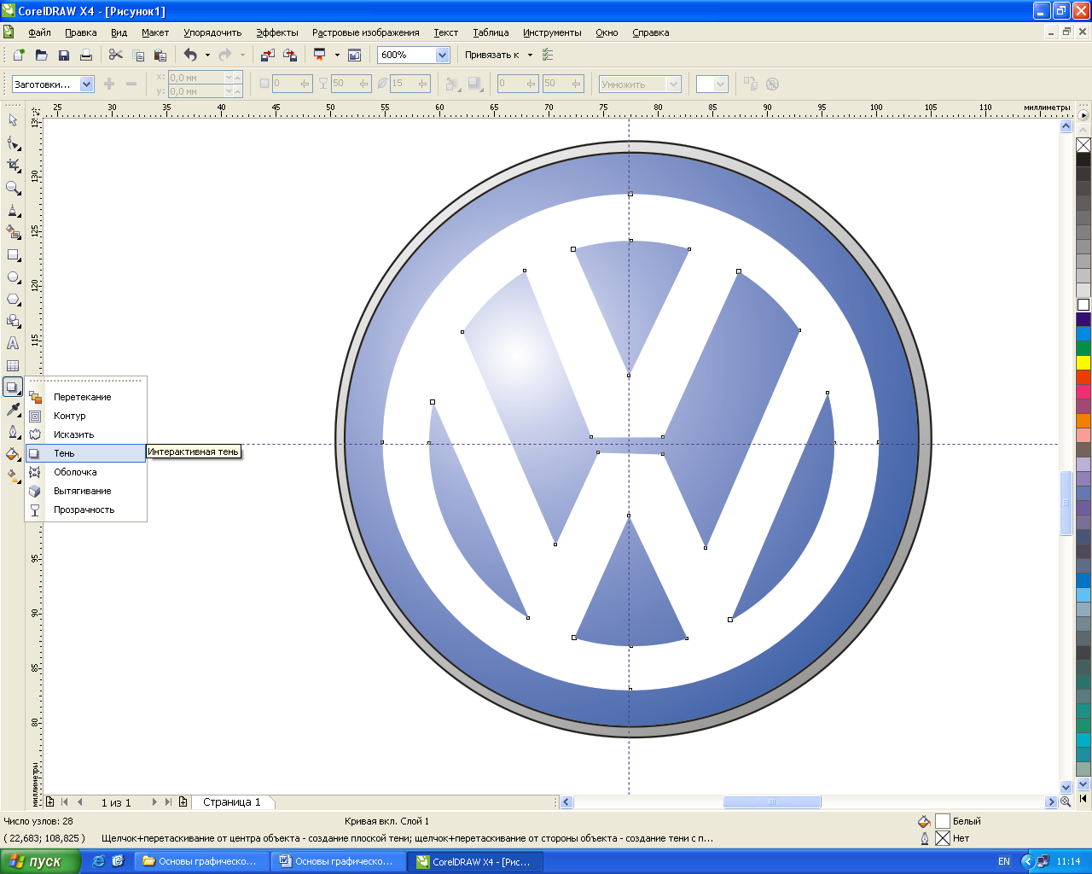Choose 'Оболочка' from the flyout
Viewport: 1092px width, 874px height.
(86, 472)
